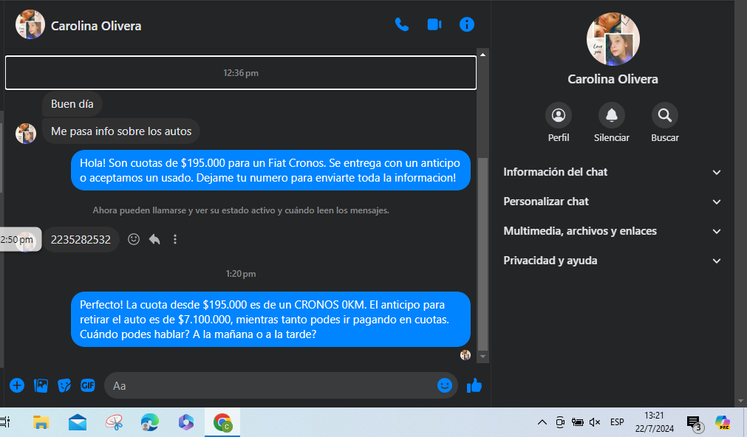The height and width of the screenshot is (437, 747).
Task: Reply to the 2235282532 message
Action: [154, 239]
